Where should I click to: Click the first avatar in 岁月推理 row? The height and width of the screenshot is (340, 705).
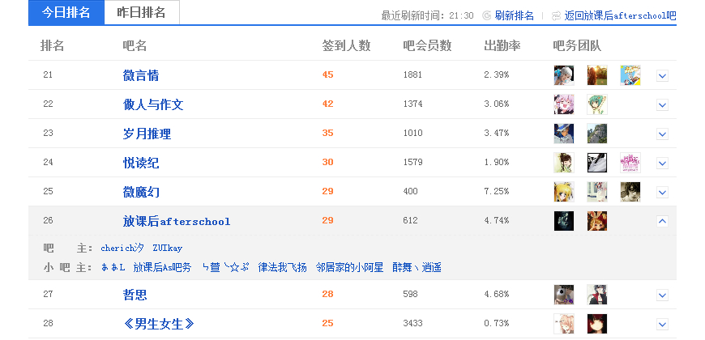[x=564, y=134]
